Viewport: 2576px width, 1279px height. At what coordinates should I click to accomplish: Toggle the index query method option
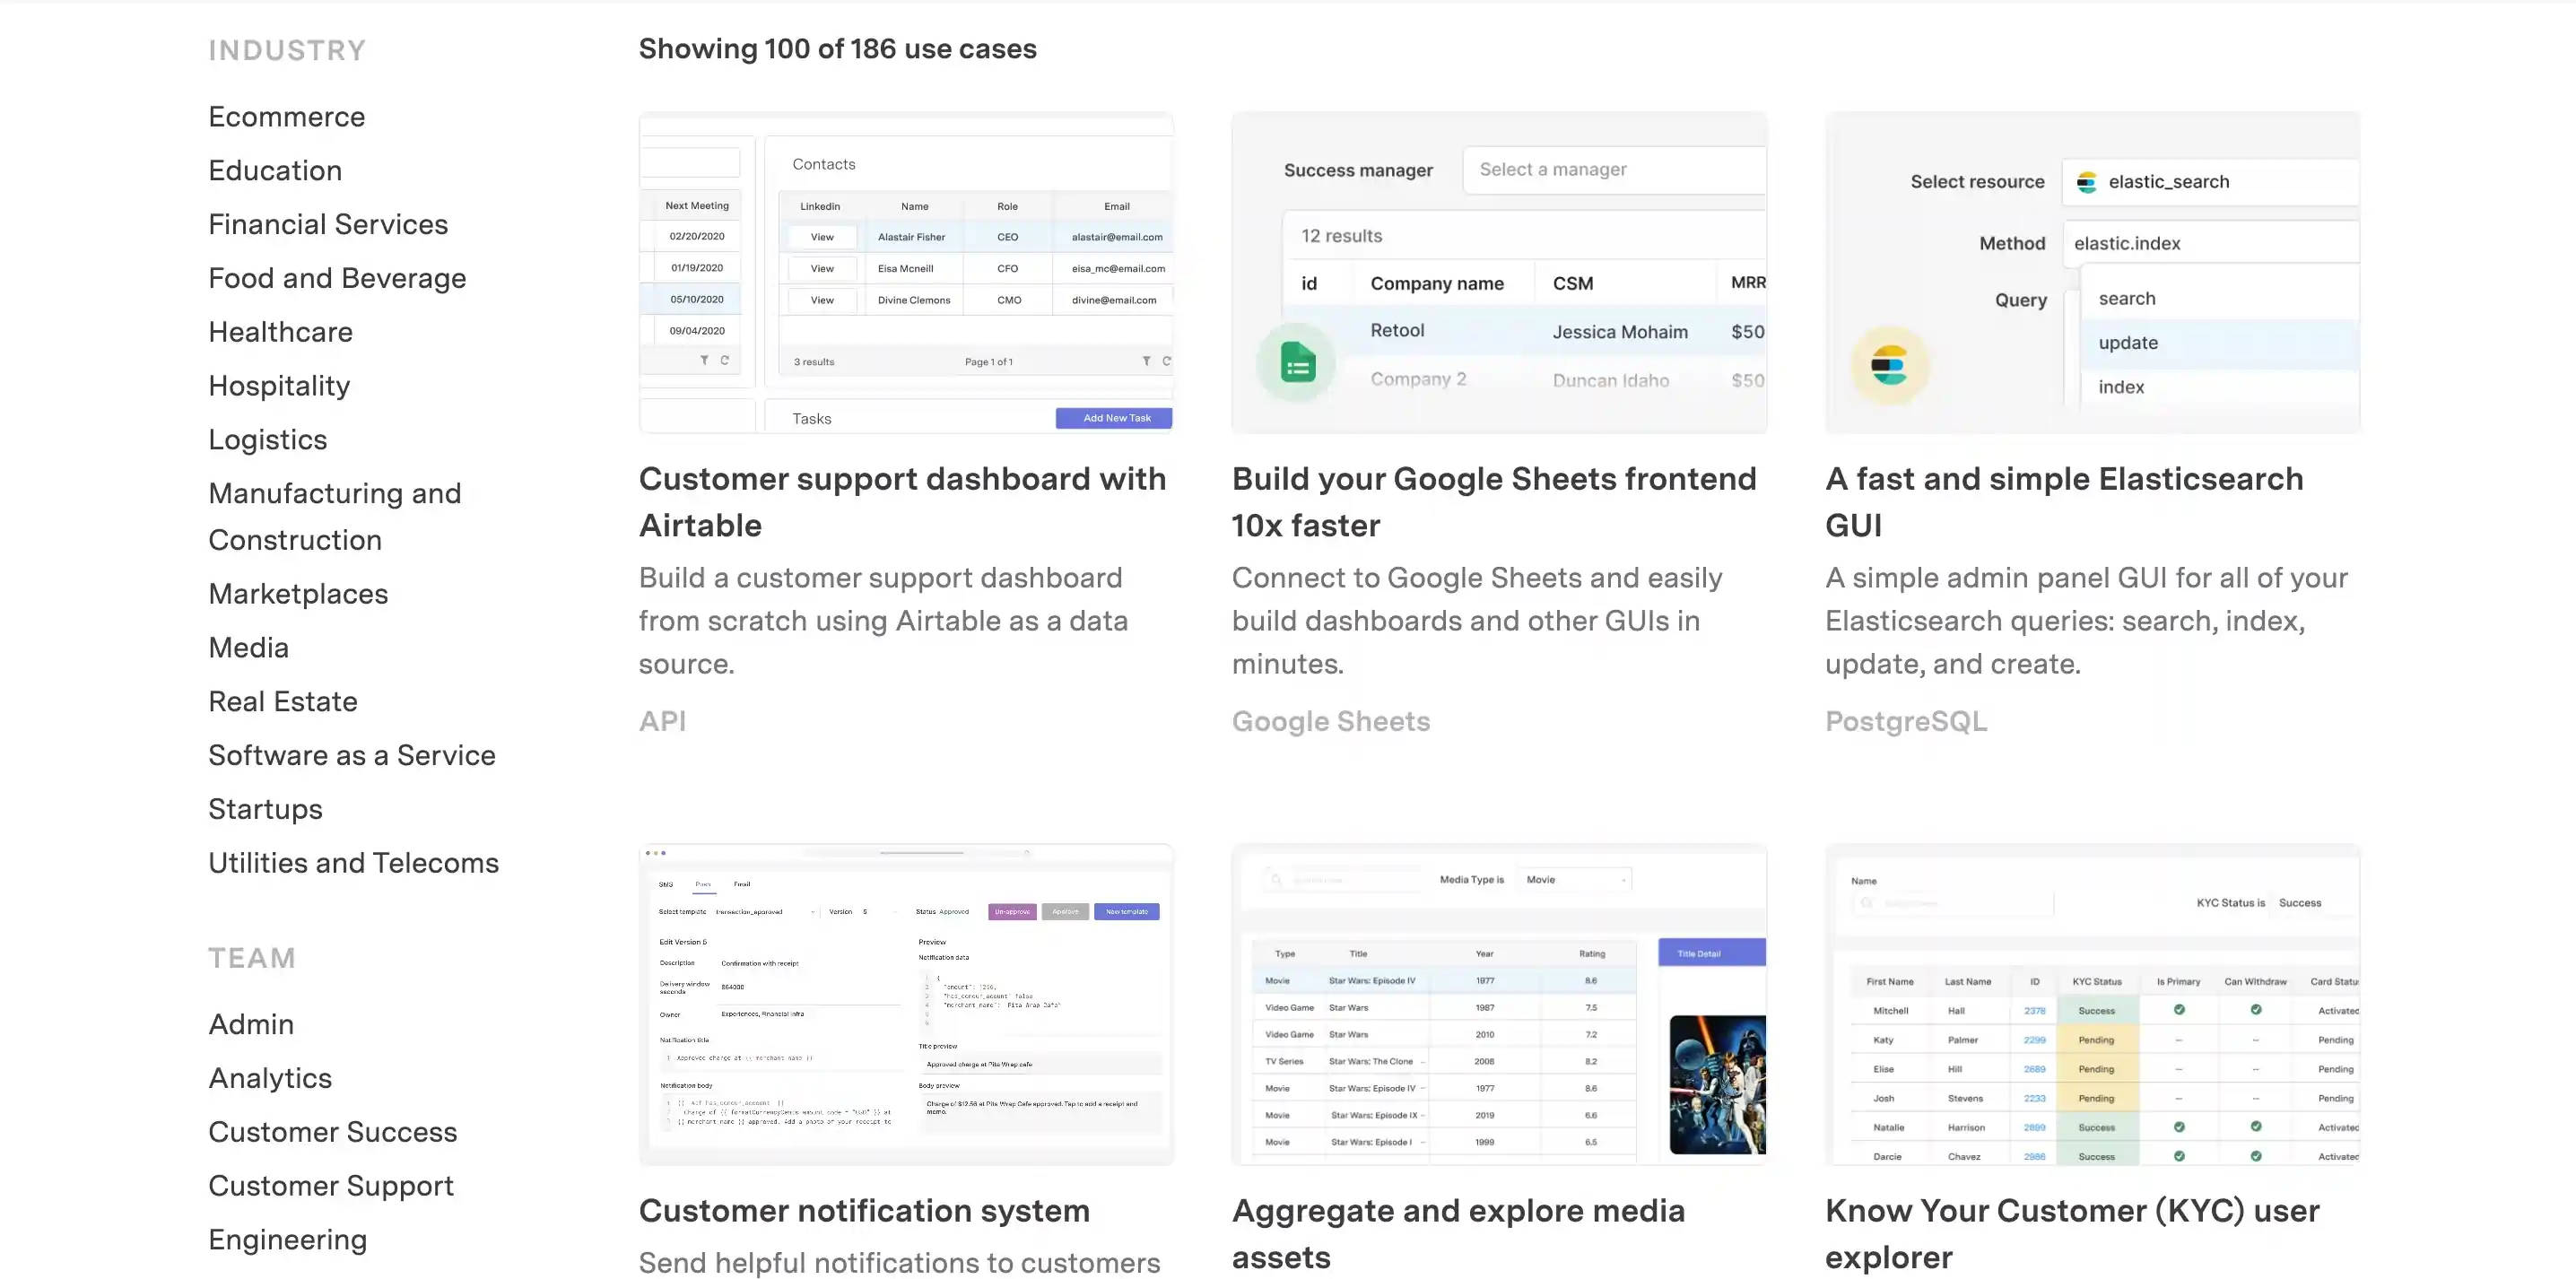coord(2121,386)
